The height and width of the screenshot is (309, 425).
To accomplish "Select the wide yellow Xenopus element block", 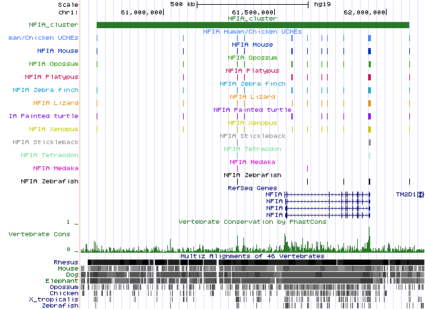I will pyautogui.click(x=369, y=129).
